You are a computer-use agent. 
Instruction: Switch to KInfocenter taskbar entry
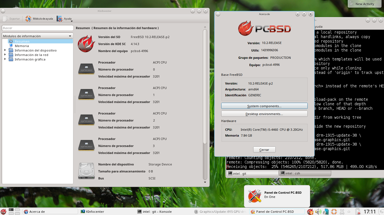coord(107,212)
